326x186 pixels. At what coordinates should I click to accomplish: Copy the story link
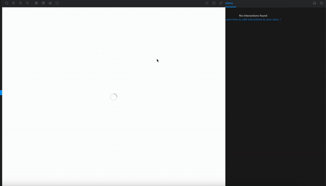click(x=221, y=3)
